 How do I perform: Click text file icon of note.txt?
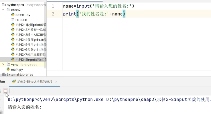click(x=13, y=20)
